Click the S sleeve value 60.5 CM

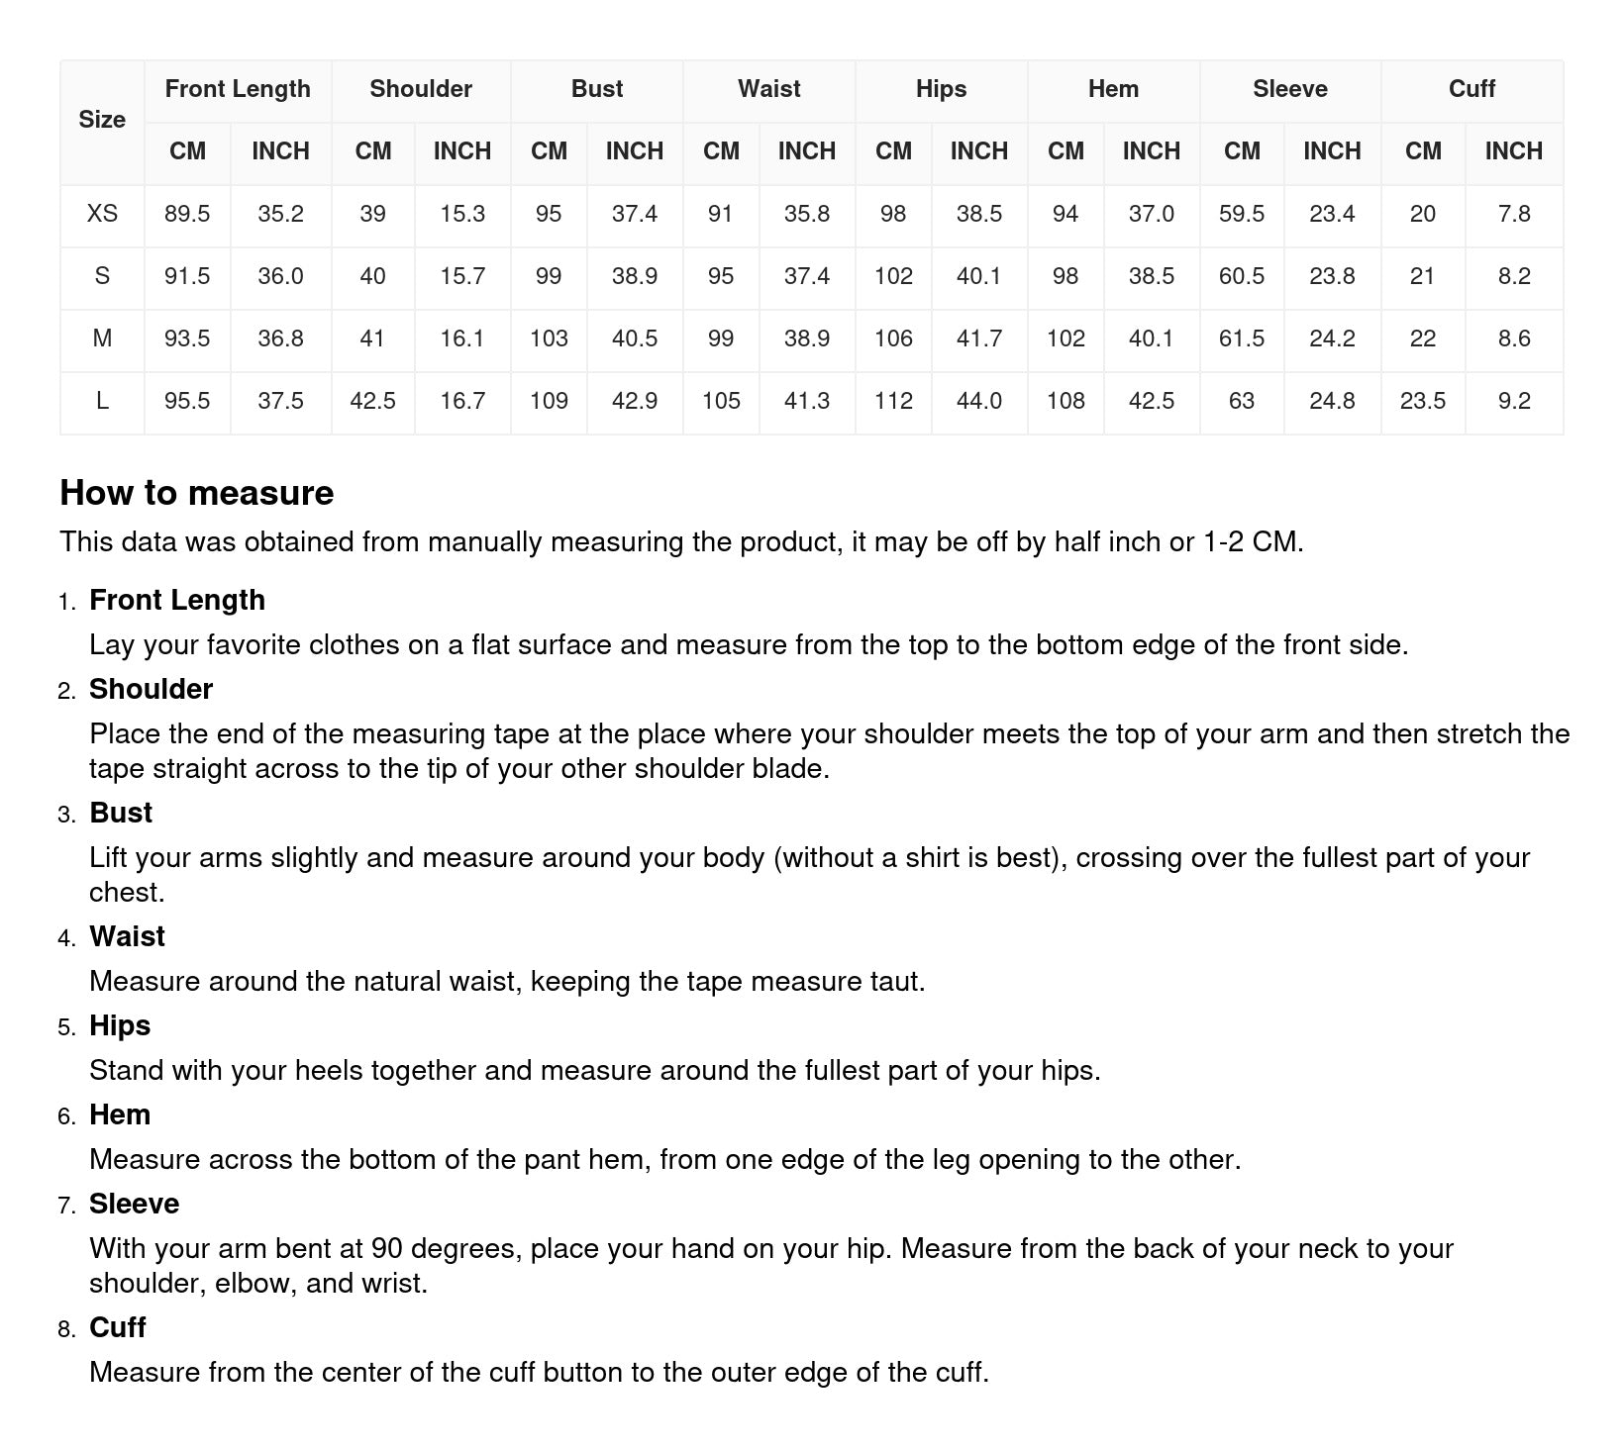click(x=1242, y=276)
